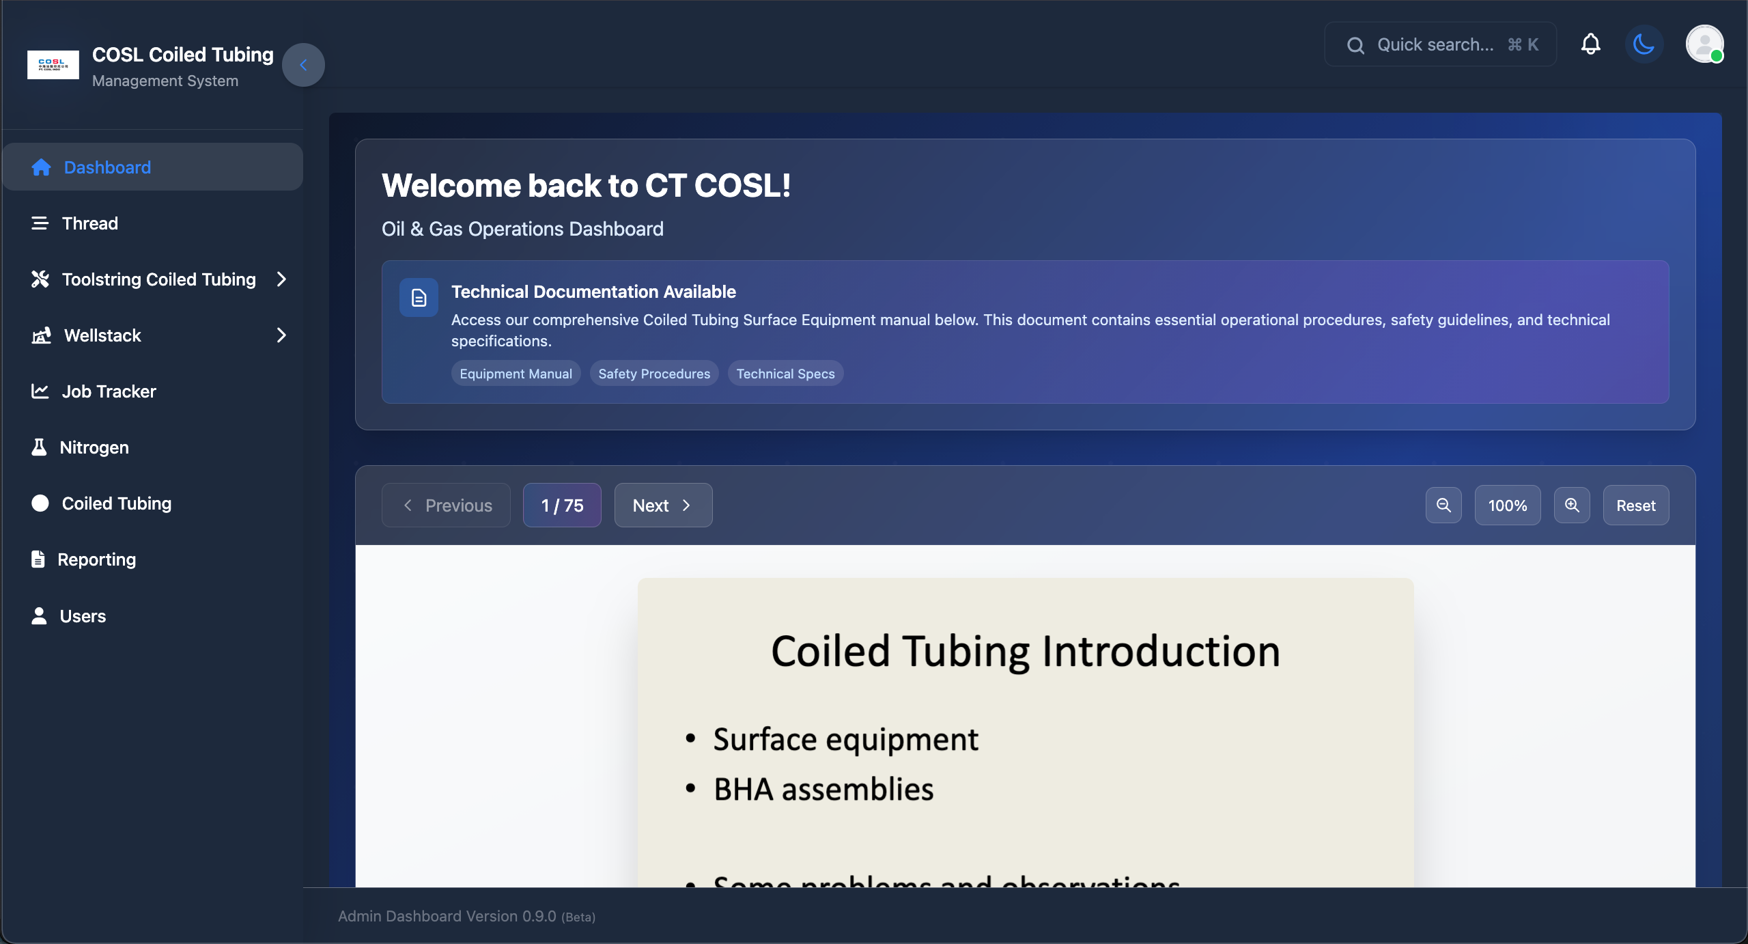Open the user profile avatar
Image resolution: width=1748 pixels, height=944 pixels.
1704,44
